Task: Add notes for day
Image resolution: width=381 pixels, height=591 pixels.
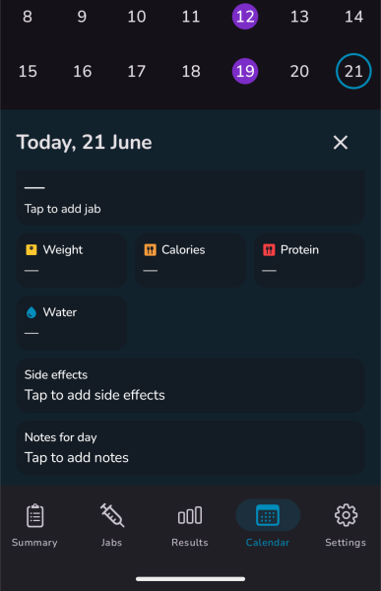Action: [x=190, y=448]
